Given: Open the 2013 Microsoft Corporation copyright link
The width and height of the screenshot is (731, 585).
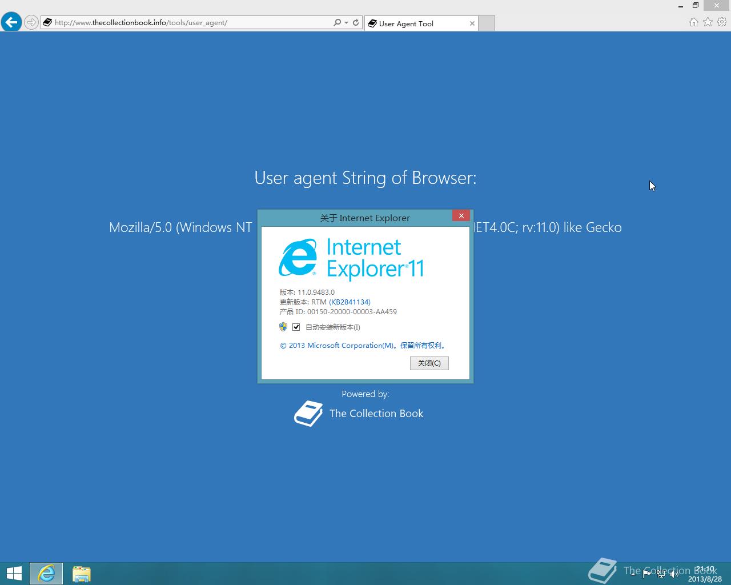Looking at the screenshot, I should coord(363,345).
